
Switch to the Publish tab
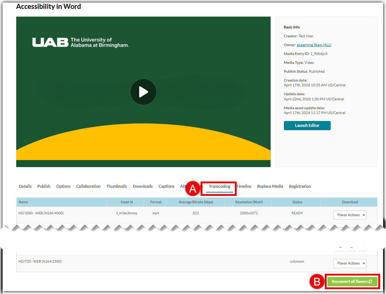(x=44, y=186)
